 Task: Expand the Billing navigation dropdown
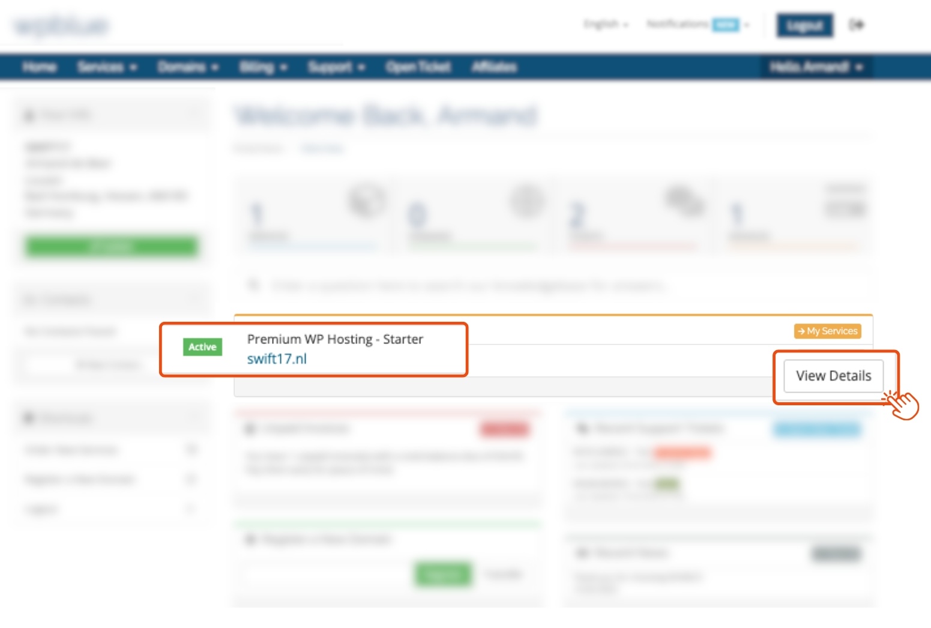tap(263, 67)
